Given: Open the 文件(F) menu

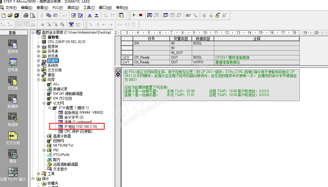Looking at the screenshot, I should click(x=11, y=8).
